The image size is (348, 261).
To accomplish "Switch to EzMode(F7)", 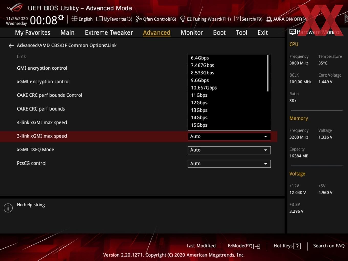I will [x=244, y=246].
